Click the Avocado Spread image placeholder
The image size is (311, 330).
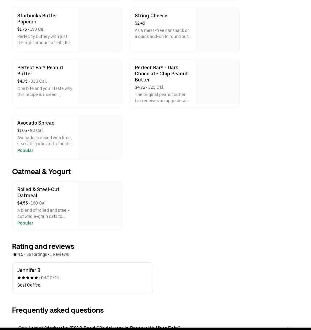(100, 137)
